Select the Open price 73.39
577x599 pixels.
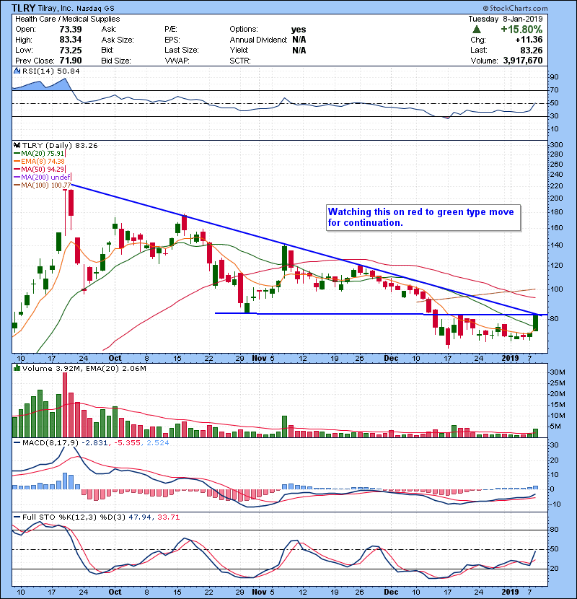[x=71, y=30]
